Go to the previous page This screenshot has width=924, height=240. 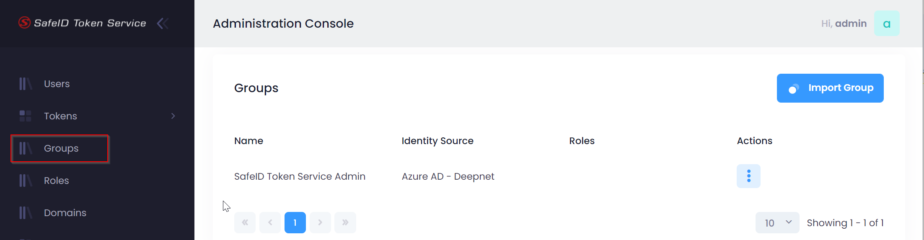[270, 222]
